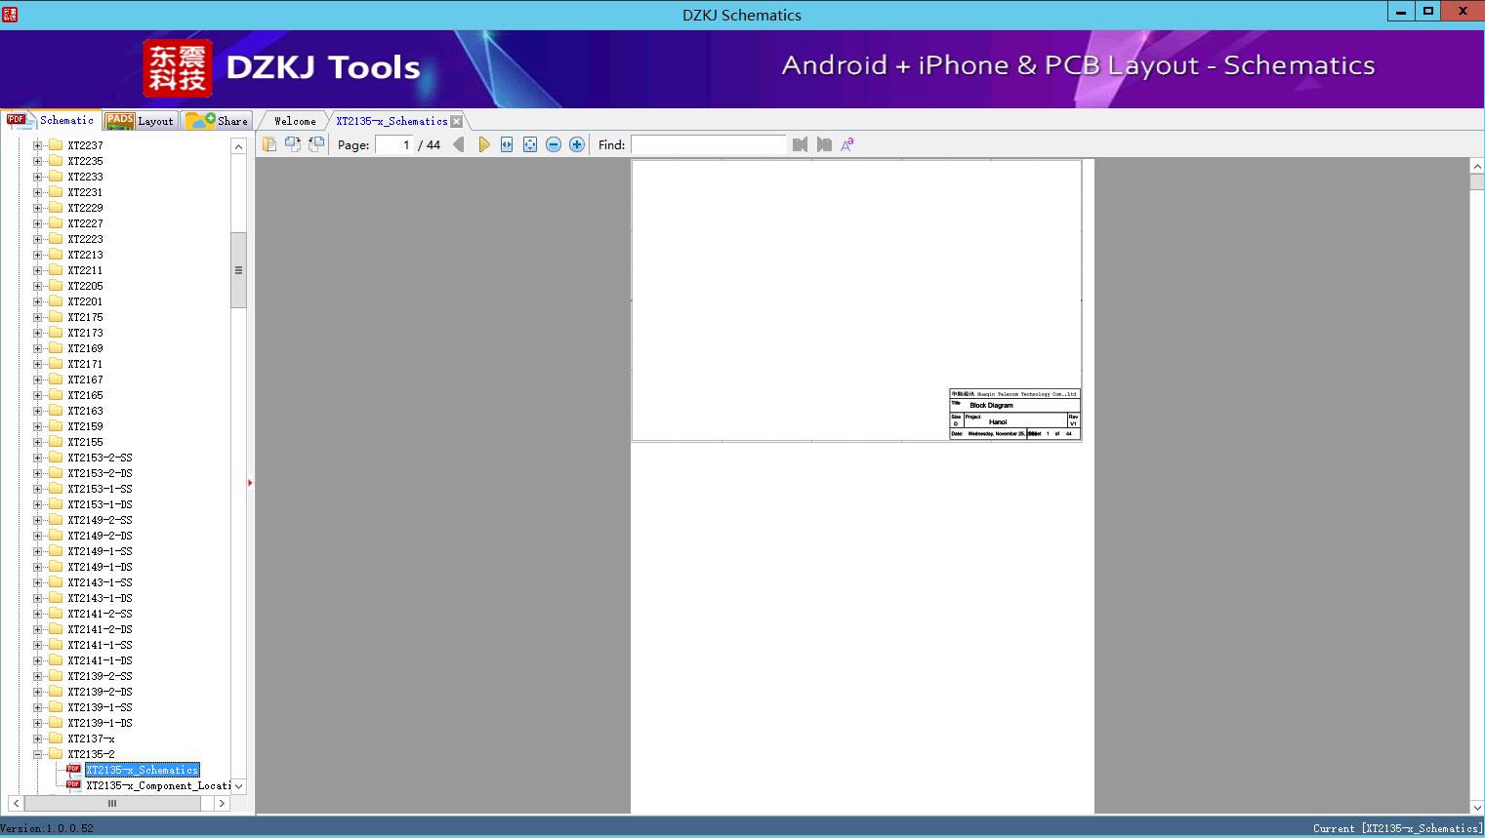Go to the next page arrow
The width and height of the screenshot is (1485, 838).
pyautogui.click(x=484, y=144)
